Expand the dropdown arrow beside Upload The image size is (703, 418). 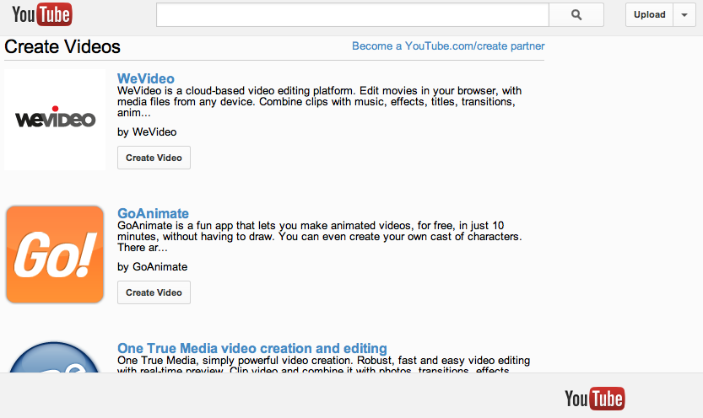point(684,15)
